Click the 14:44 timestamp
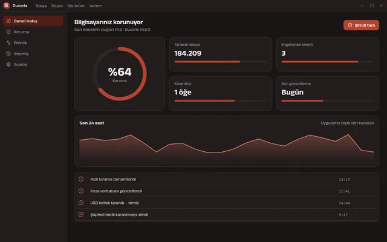 344,203
